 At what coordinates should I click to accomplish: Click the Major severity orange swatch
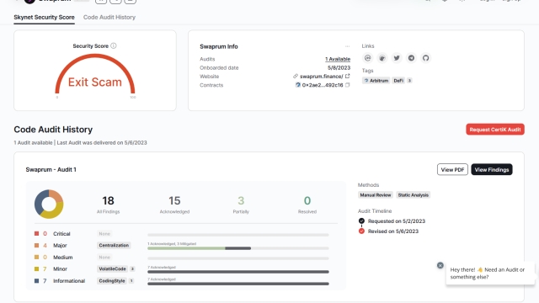pyautogui.click(x=36, y=245)
